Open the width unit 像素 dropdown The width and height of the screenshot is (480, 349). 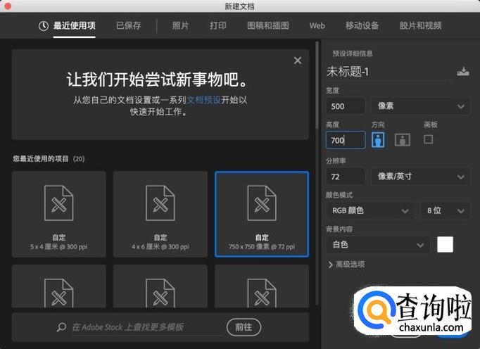pos(420,106)
